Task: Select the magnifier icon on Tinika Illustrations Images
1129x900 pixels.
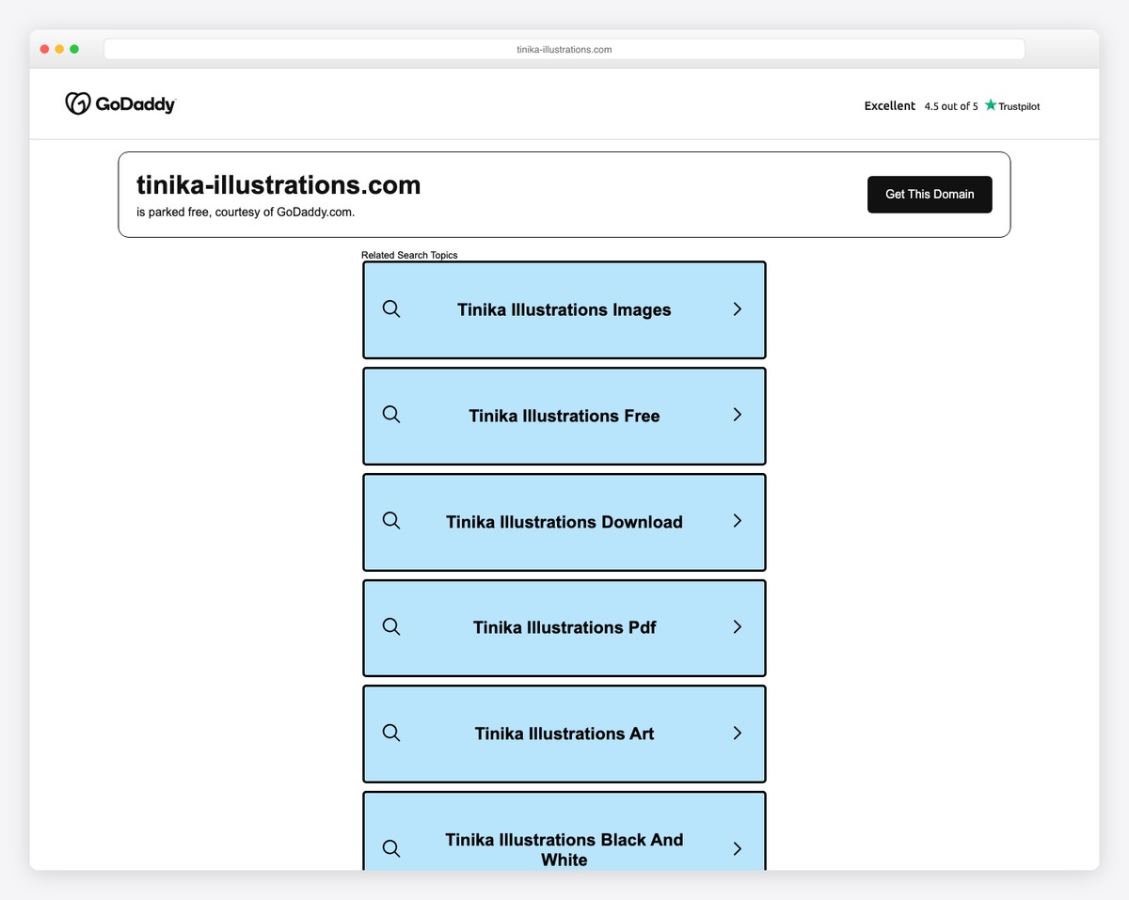Action: (391, 308)
